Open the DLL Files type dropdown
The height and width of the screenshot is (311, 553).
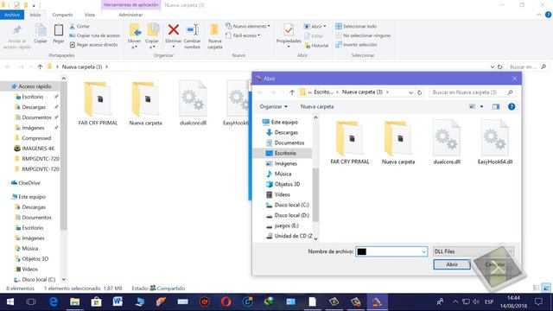pyautogui.click(x=473, y=251)
